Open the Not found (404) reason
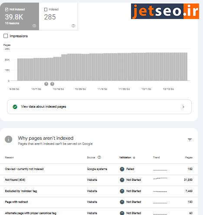203x215 pixels. pyautogui.click(x=15, y=180)
